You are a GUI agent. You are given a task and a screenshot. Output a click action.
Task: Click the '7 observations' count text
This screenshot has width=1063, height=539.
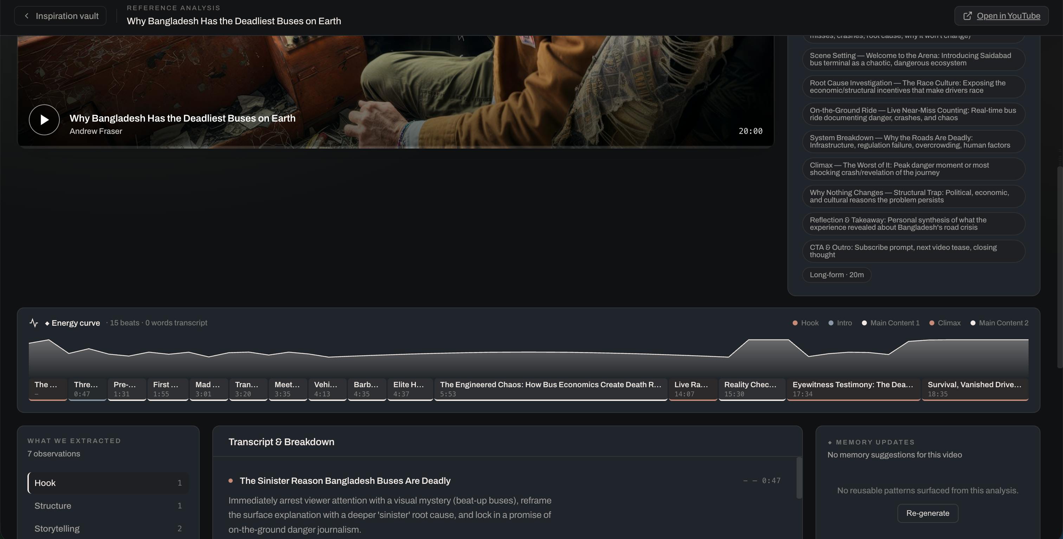point(54,454)
